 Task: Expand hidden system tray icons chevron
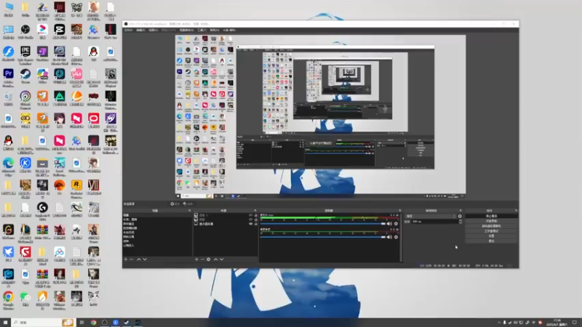point(499,323)
